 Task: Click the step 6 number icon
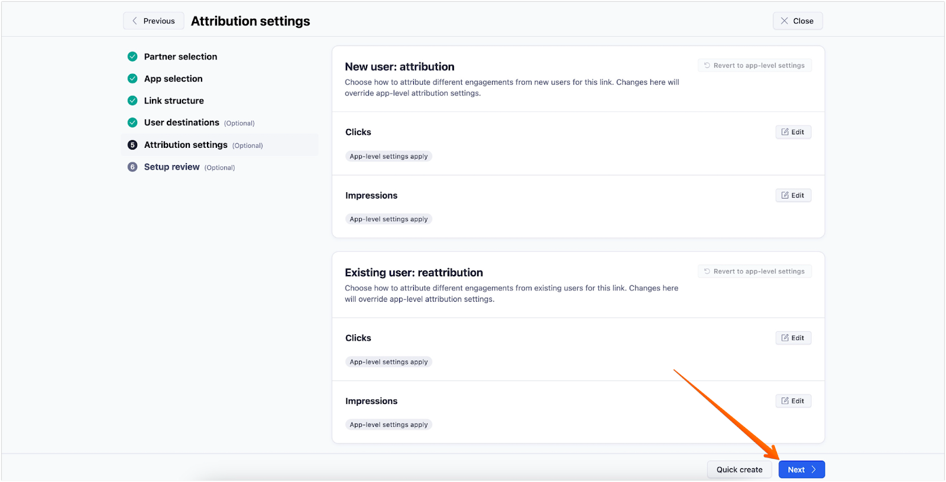tap(132, 167)
